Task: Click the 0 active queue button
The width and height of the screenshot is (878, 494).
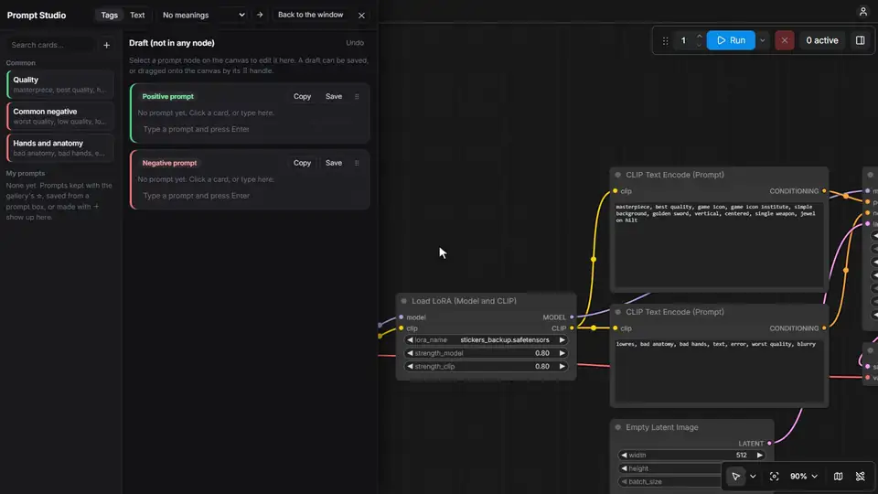Action: [x=821, y=40]
